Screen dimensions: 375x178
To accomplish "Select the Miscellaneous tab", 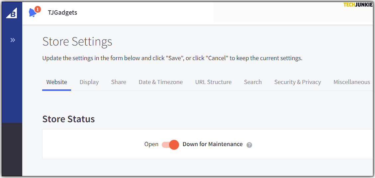I will pos(351,82).
